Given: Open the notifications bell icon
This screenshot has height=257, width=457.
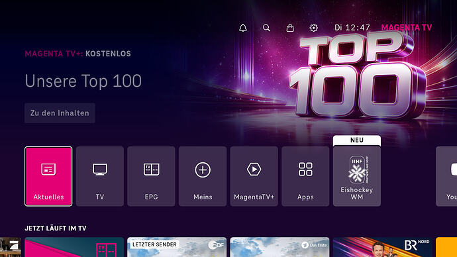Looking at the screenshot, I should [x=243, y=28].
